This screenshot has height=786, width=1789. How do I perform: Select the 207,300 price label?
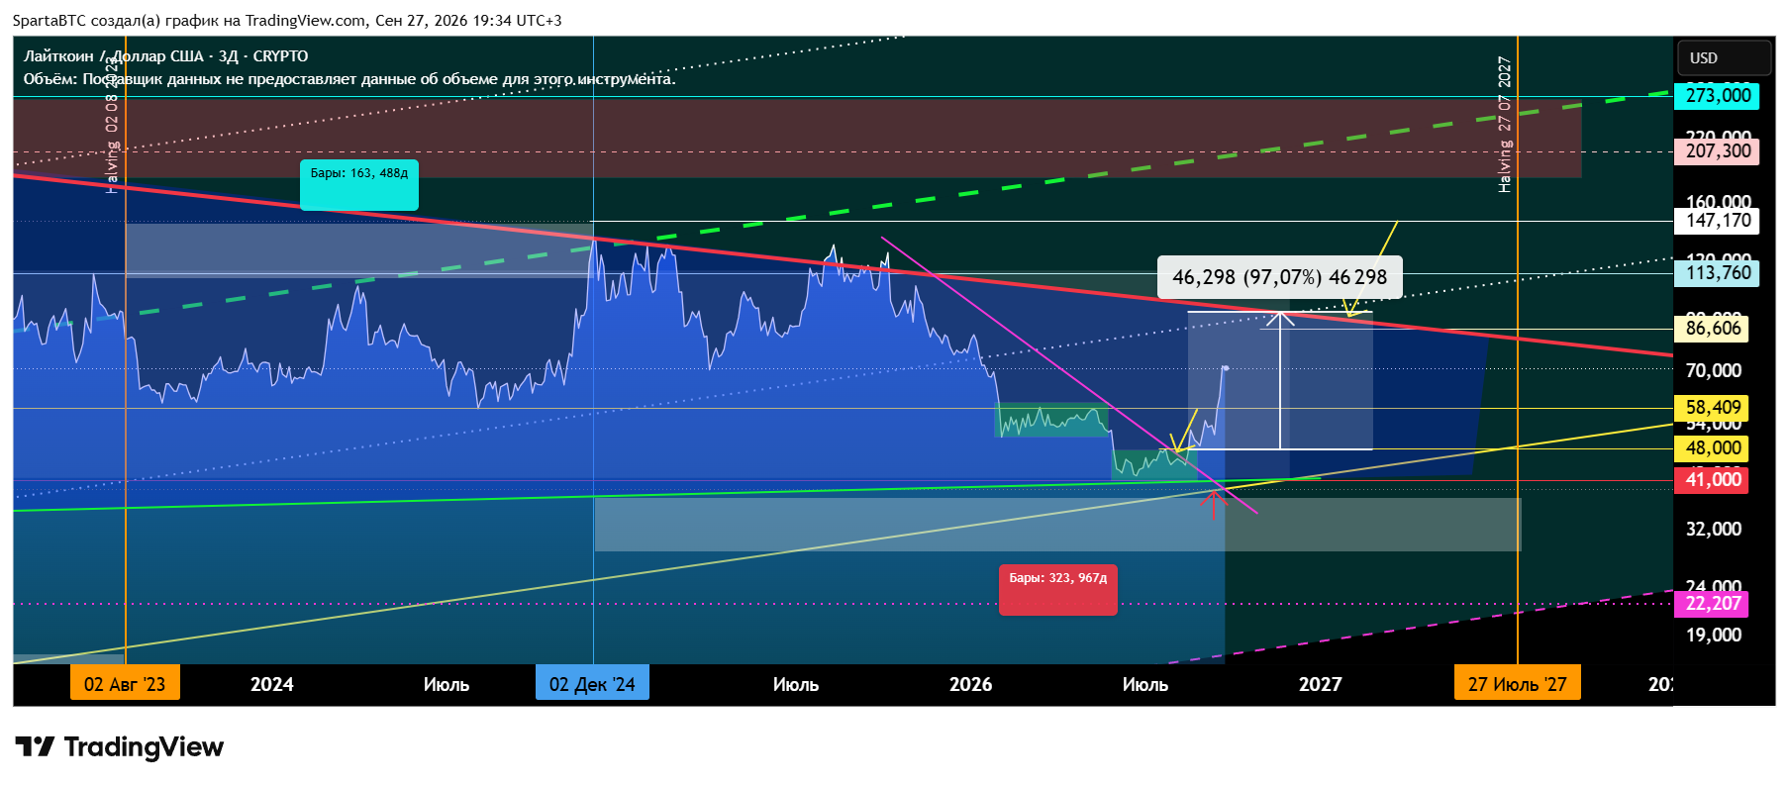coord(1716,151)
